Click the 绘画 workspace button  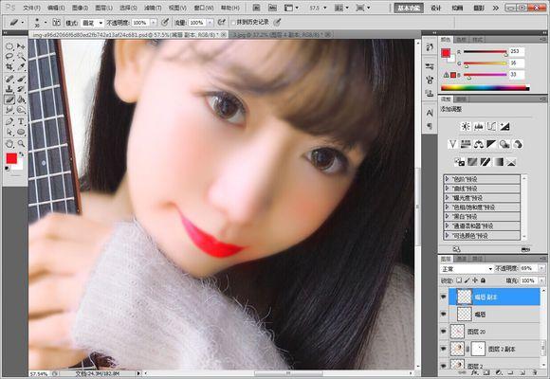pos(457,8)
